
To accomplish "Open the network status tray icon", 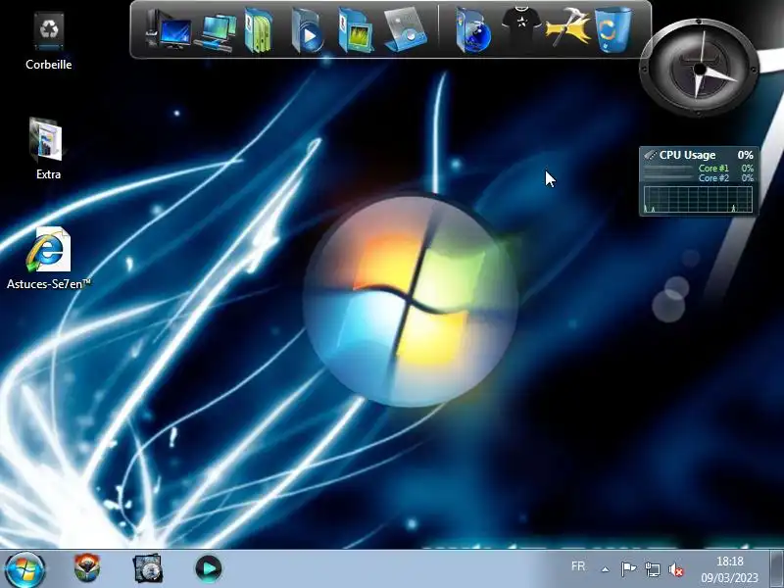I will click(652, 569).
